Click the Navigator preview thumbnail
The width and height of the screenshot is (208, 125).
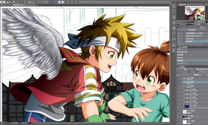tap(195, 13)
